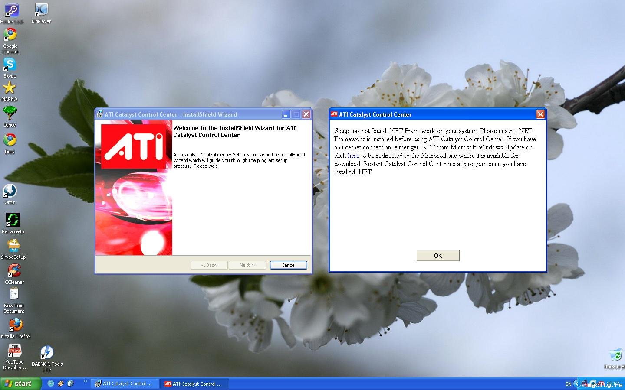Follow the 'here' link to Microsoft site
Image resolution: width=625 pixels, height=390 pixels.
coord(353,156)
